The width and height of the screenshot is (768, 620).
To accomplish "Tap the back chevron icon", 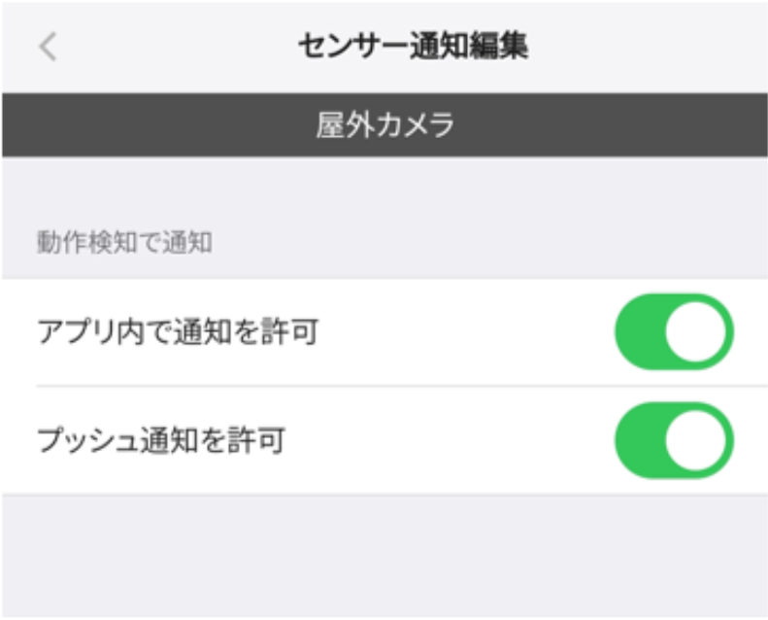I will tap(48, 47).
